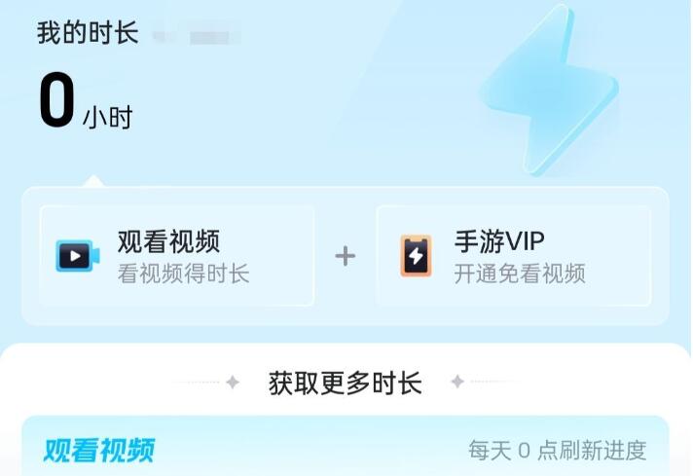Tap the 开通免看视频 subtitle

pos(520,274)
